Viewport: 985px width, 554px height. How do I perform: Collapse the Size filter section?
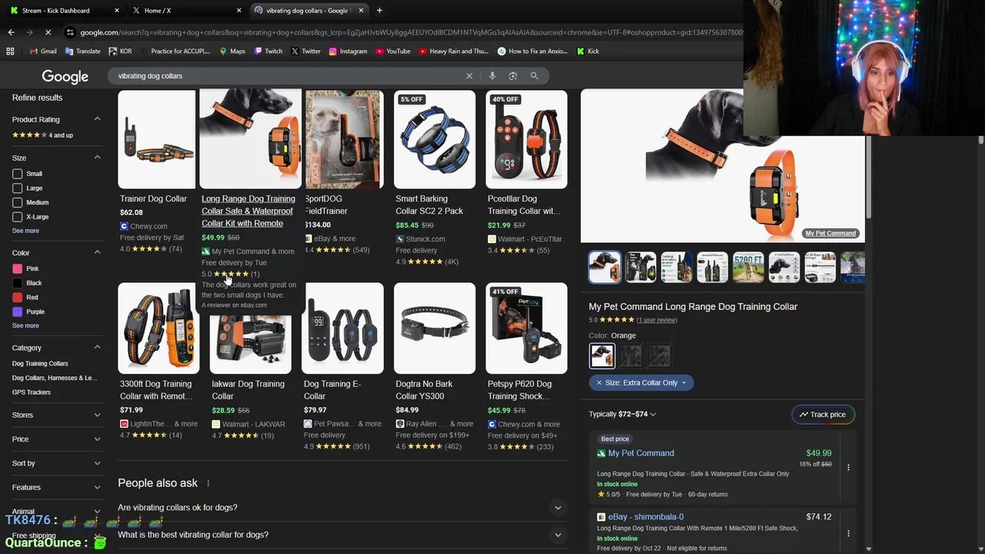(x=97, y=158)
